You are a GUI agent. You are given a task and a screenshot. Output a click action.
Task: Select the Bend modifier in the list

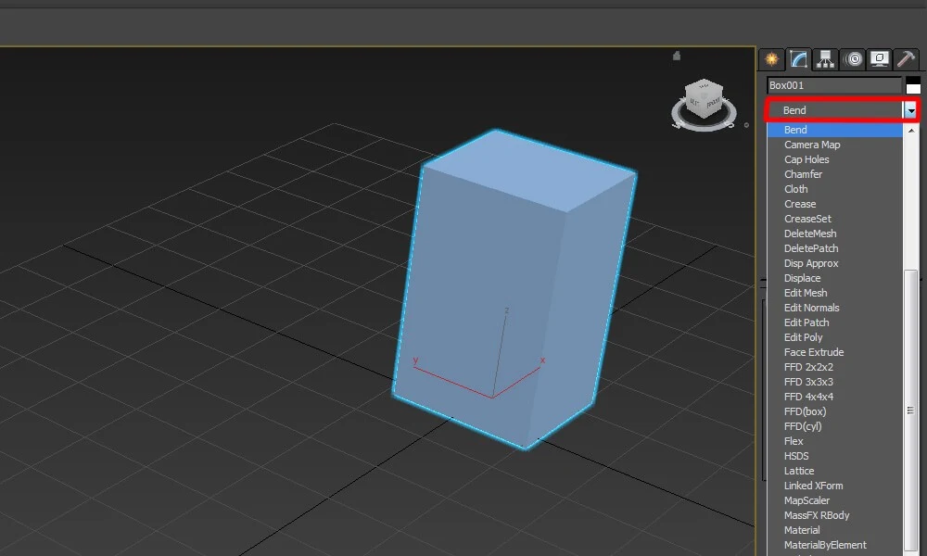pyautogui.click(x=835, y=130)
